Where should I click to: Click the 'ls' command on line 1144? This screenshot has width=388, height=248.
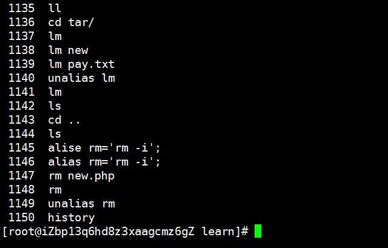click(55, 134)
